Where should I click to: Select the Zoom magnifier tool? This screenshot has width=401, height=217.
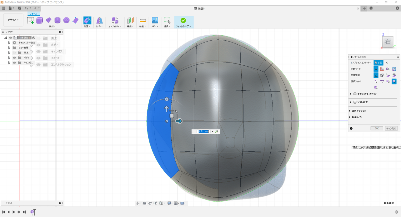pos(155,203)
